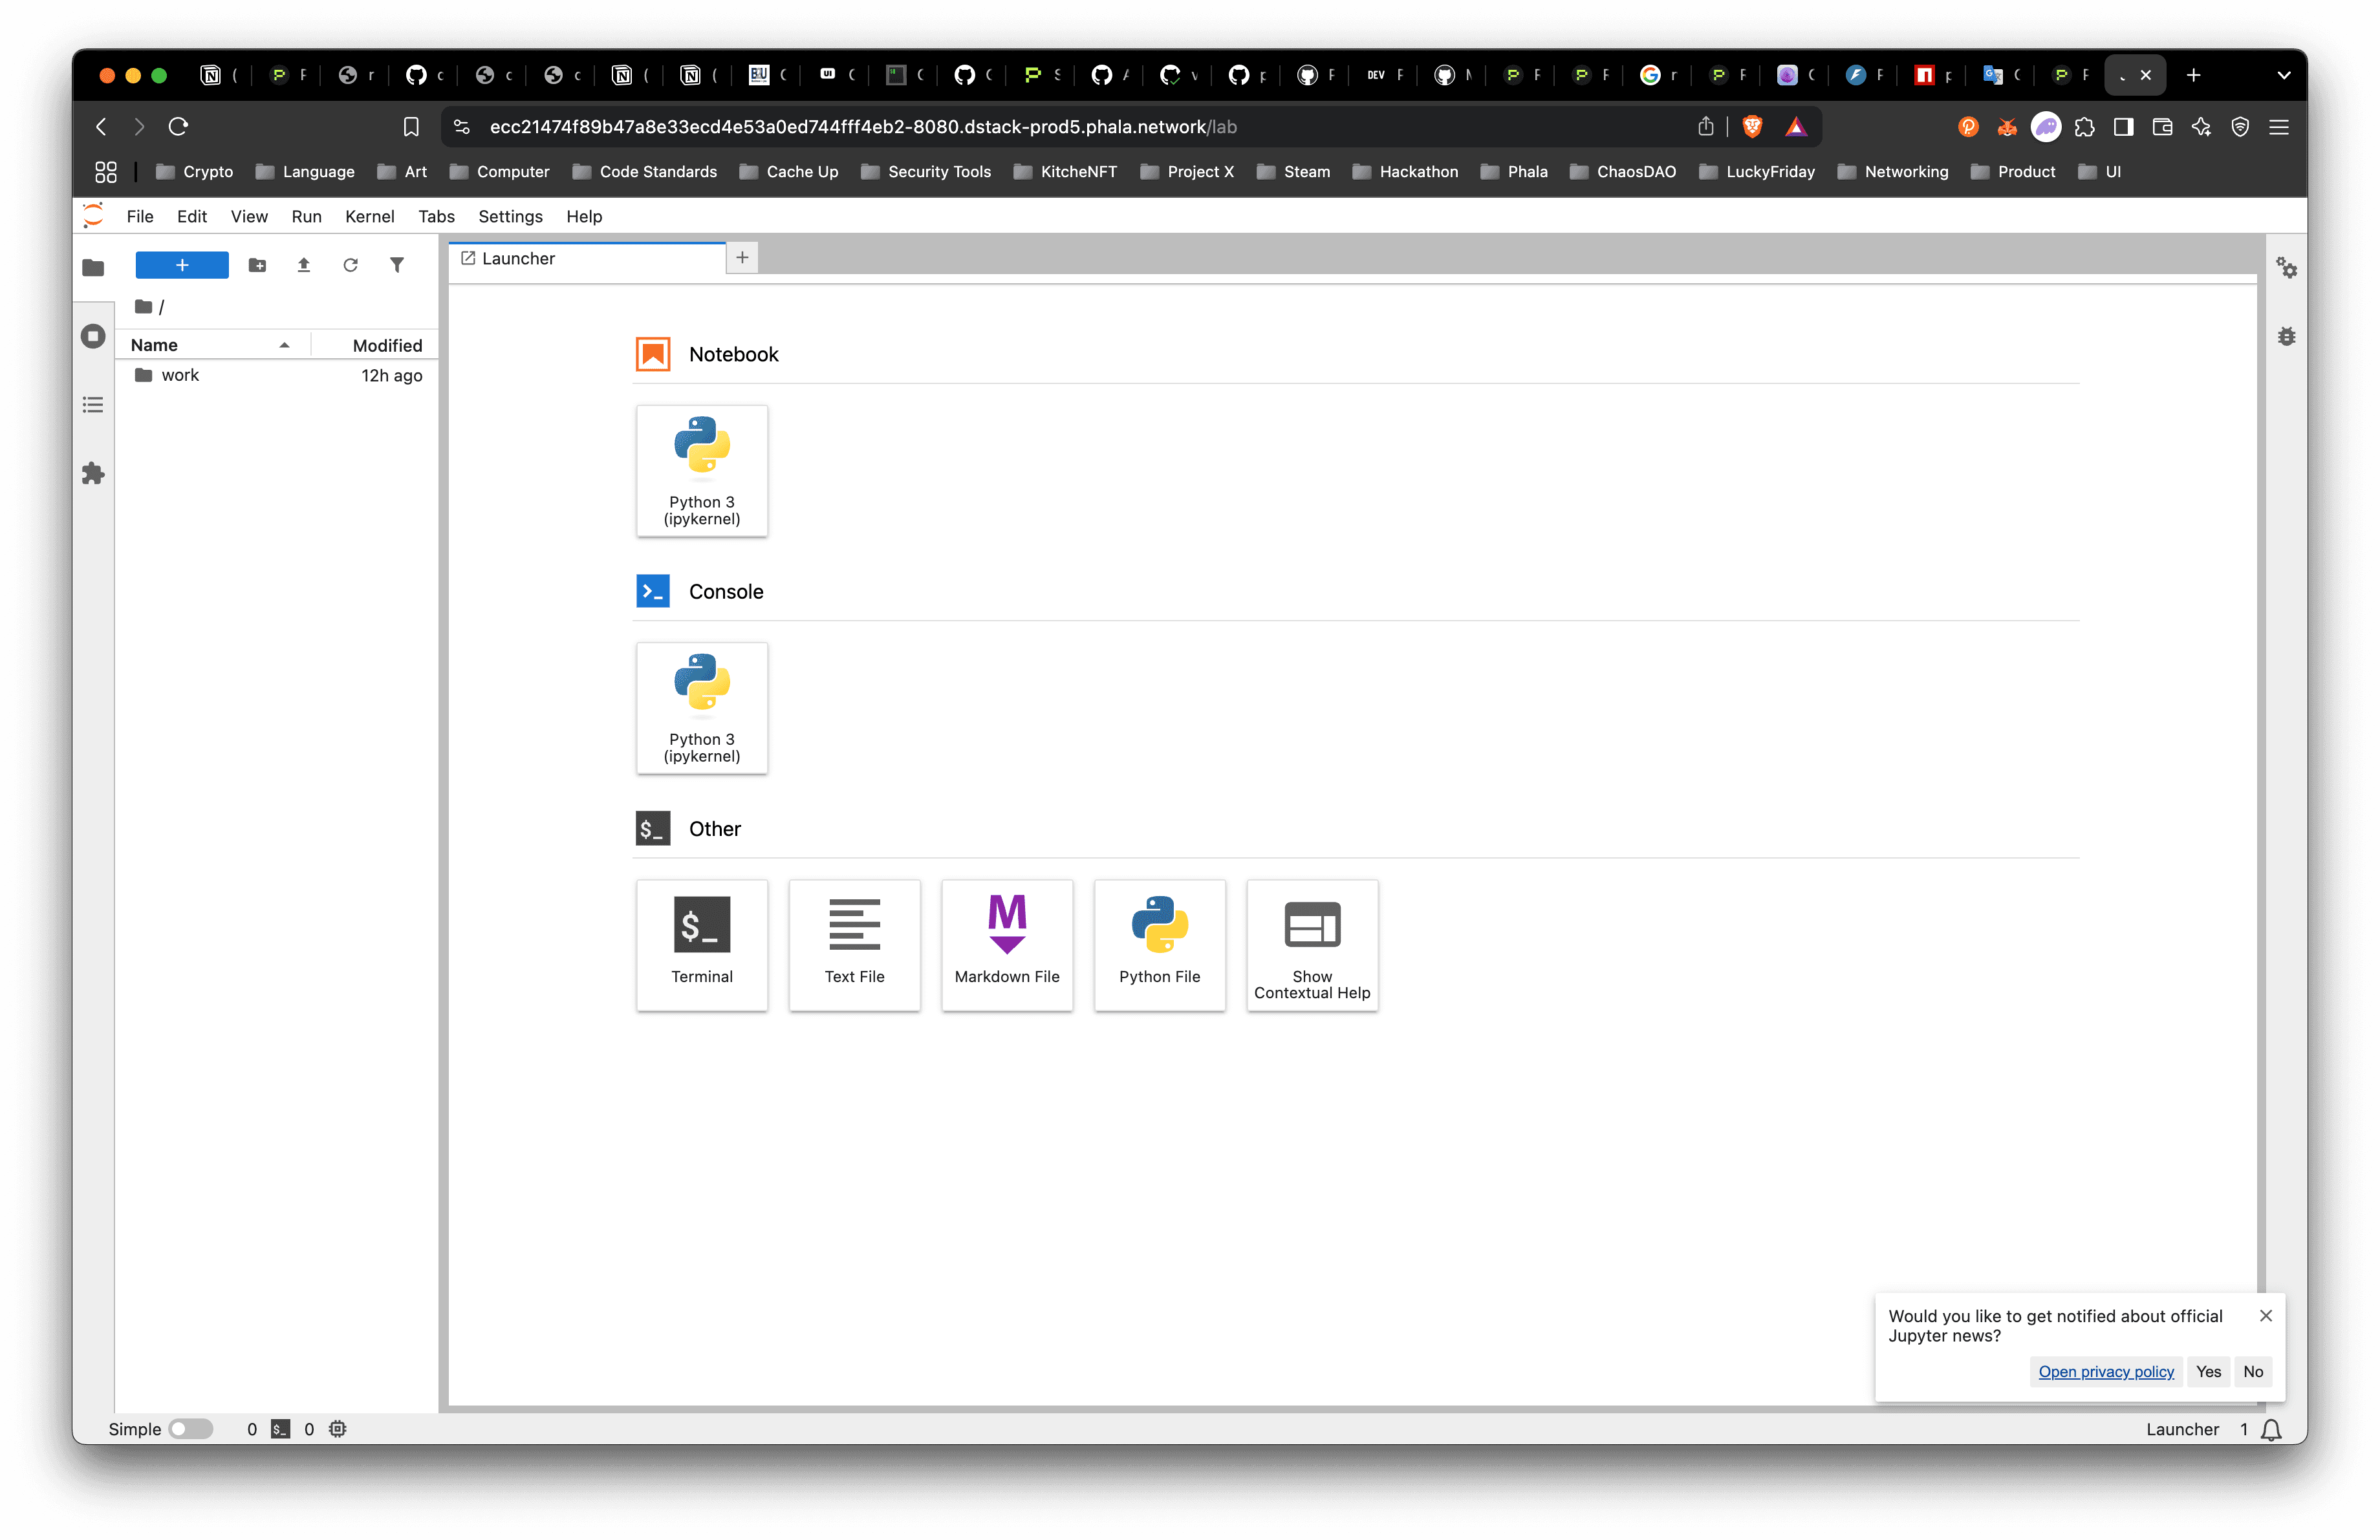Sort files by Name column arrow
The image size is (2380, 1540).
285,345
